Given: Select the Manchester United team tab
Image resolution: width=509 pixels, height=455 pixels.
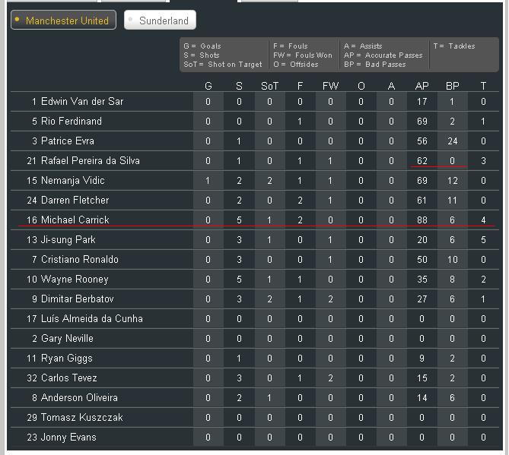Looking at the screenshot, I should click(x=63, y=20).
